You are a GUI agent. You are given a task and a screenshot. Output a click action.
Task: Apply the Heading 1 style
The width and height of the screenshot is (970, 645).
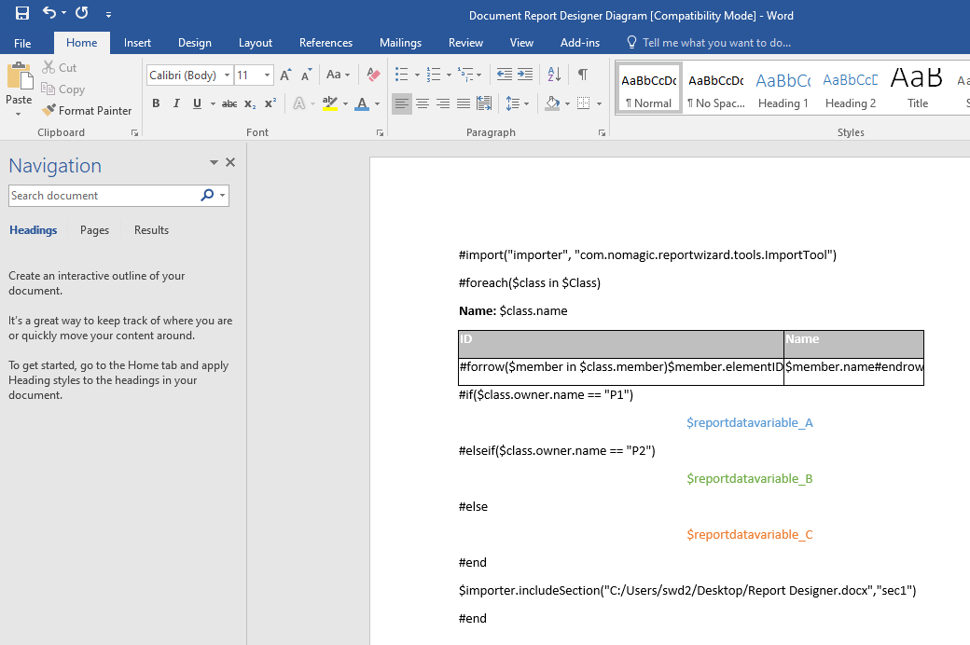click(783, 89)
